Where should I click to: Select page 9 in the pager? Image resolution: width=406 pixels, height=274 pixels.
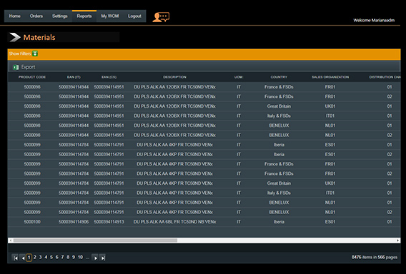[x=74, y=257]
